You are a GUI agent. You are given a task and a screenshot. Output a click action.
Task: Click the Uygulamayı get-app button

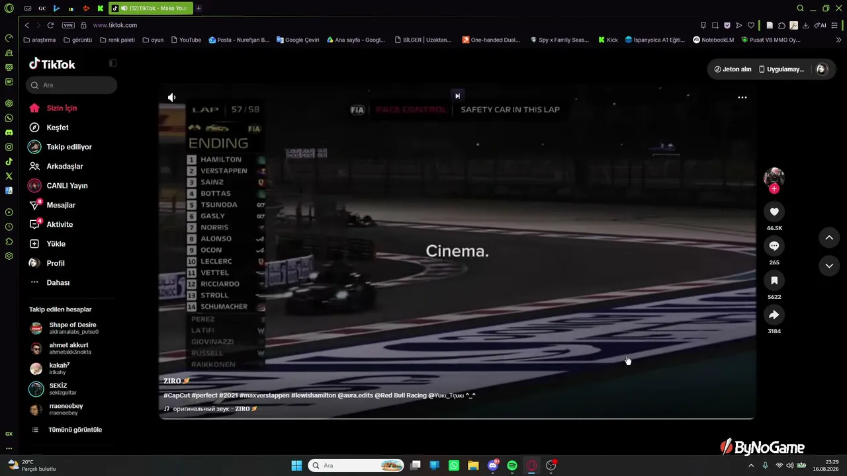pyautogui.click(x=781, y=69)
